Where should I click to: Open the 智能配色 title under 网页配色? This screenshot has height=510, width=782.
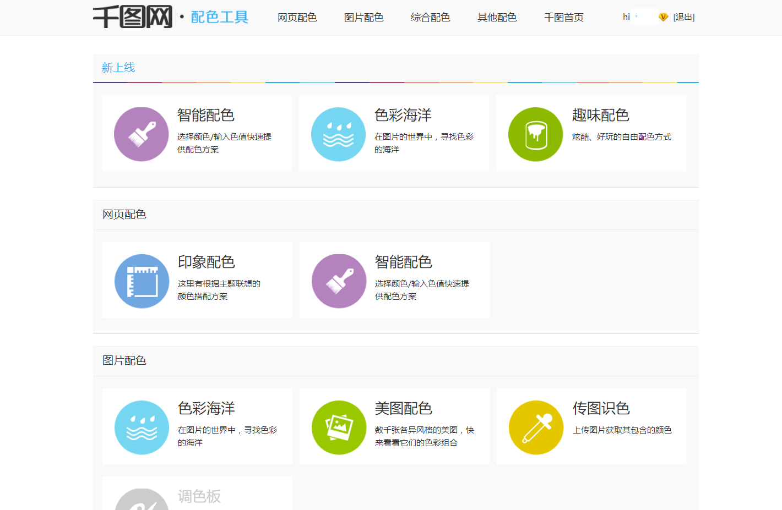click(404, 262)
